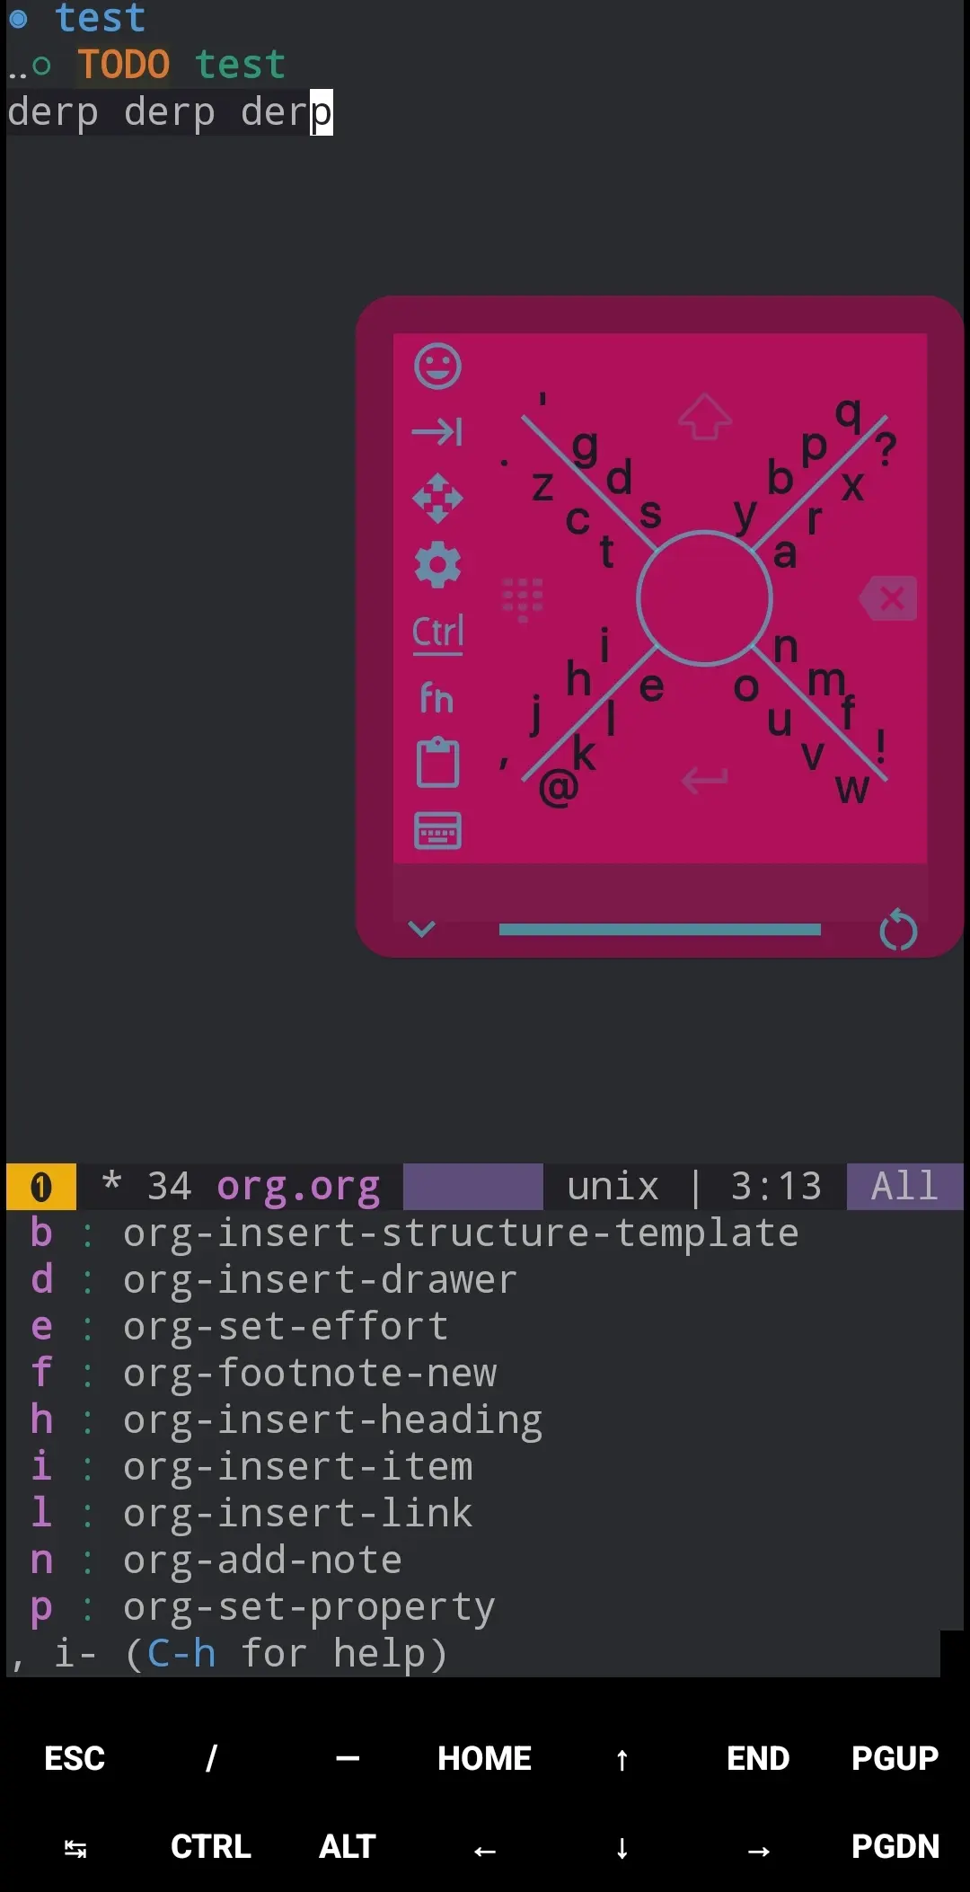This screenshot has width=970, height=1892.
Task: Tap the emoji smiley icon
Action: click(x=437, y=367)
